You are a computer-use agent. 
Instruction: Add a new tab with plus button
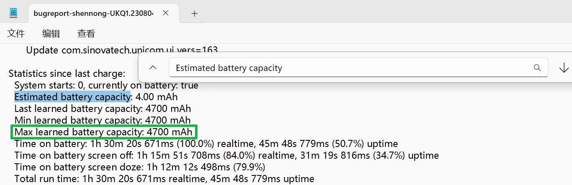[194, 13]
